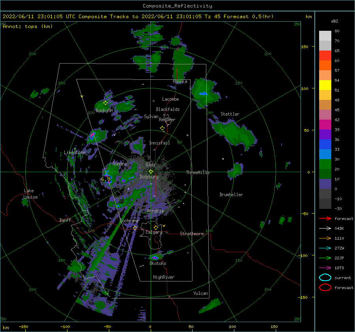This screenshot has width=355, height=332.
Task: Click the 'current' legend text
Action: coord(343,278)
